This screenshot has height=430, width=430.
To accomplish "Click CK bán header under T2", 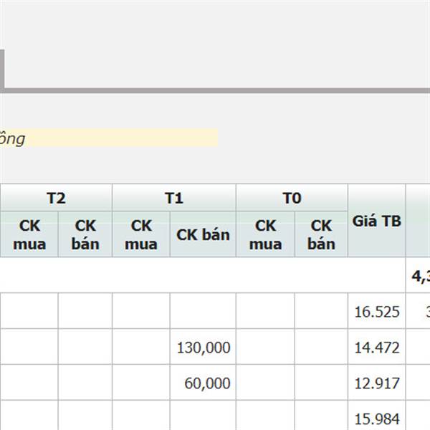I will click(85, 235).
